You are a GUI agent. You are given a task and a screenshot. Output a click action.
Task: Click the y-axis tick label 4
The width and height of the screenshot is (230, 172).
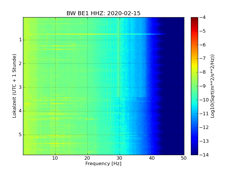coord(20,111)
